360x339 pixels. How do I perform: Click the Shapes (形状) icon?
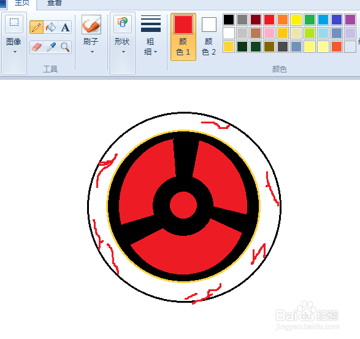[x=123, y=23]
